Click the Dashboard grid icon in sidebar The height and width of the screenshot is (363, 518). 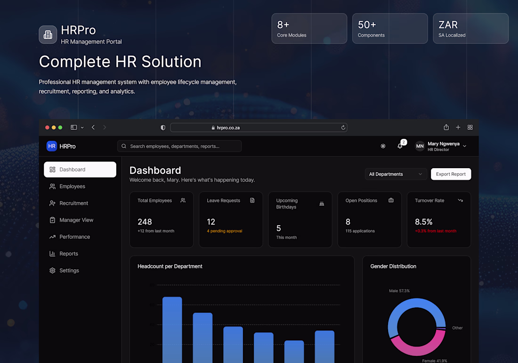click(52, 169)
